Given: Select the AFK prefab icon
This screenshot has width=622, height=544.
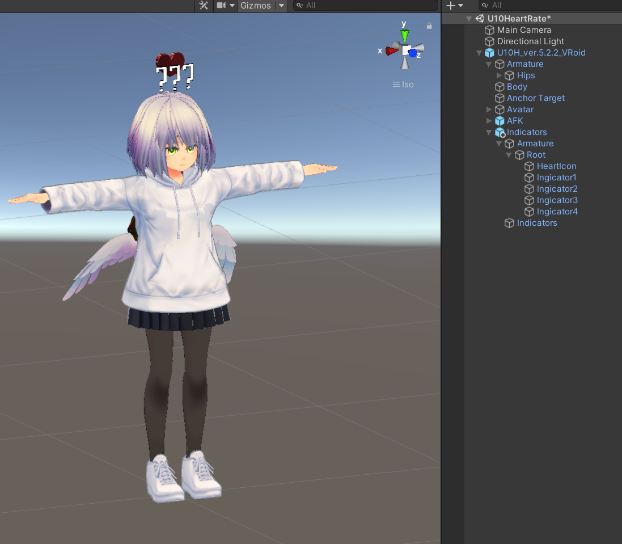Looking at the screenshot, I should click(x=500, y=121).
